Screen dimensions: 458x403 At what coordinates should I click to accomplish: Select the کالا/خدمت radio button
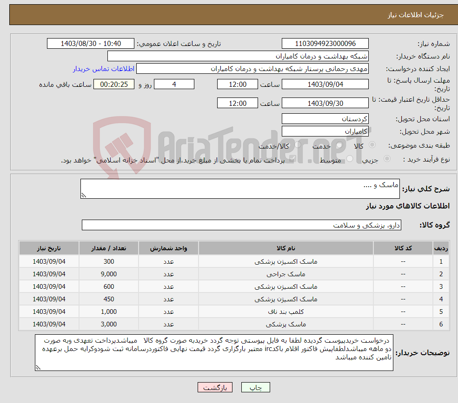click(x=298, y=145)
